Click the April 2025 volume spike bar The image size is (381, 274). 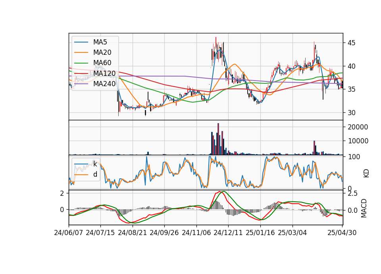click(314, 148)
